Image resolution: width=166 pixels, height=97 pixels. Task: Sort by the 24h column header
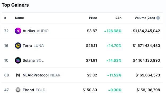(x=118, y=18)
